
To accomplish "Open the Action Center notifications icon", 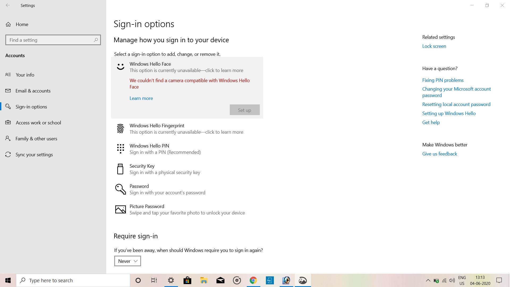I will pyautogui.click(x=499, y=280).
